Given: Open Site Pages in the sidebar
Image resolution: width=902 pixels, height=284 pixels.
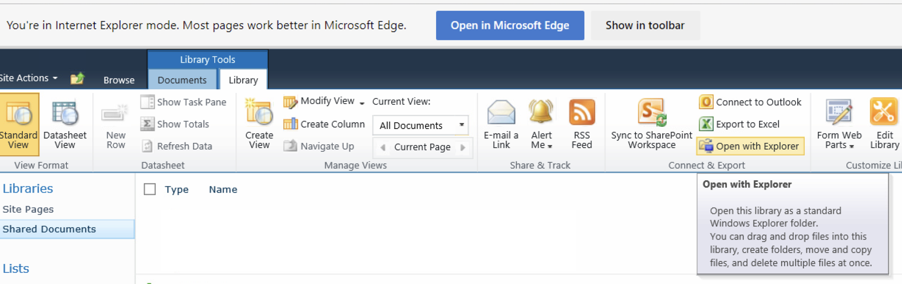Looking at the screenshot, I should click(x=28, y=209).
